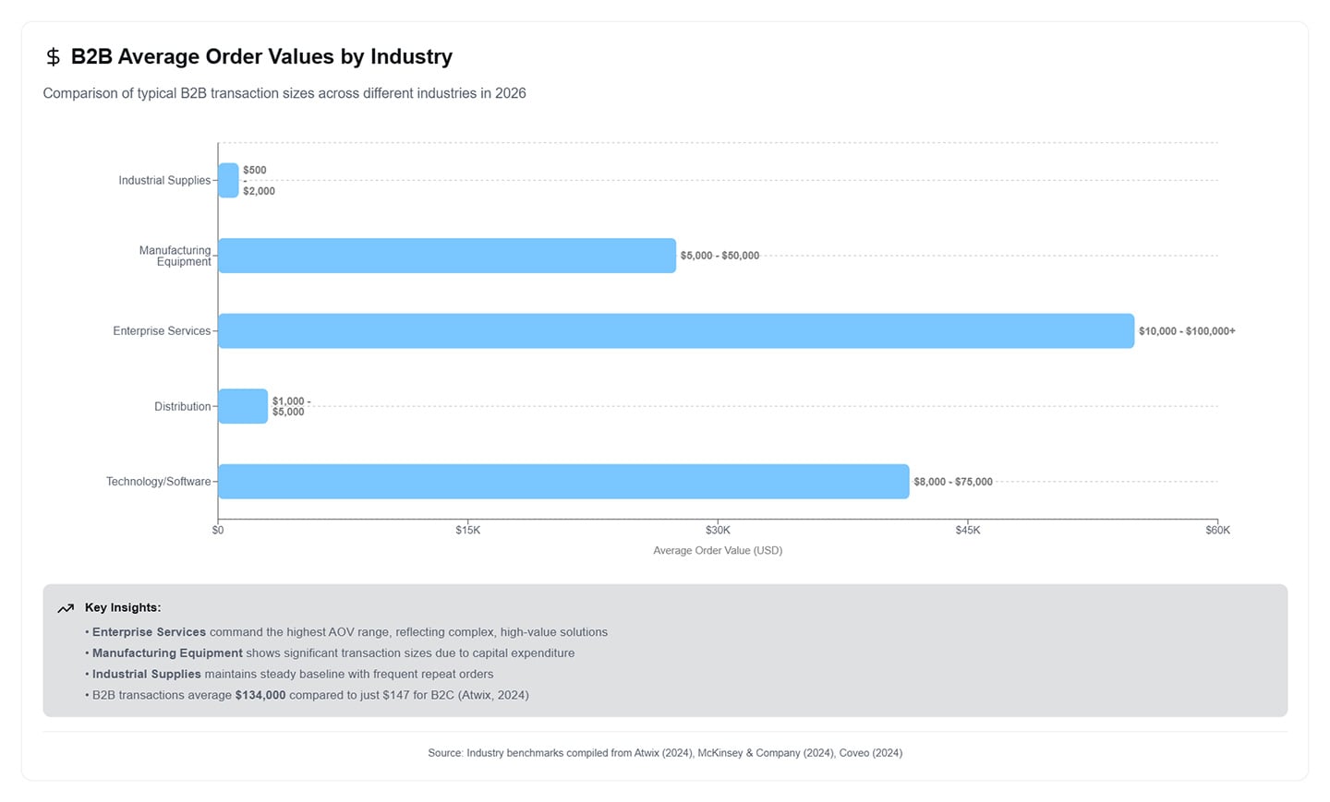
Task: Select the Distribution bar
Action: [x=243, y=406]
